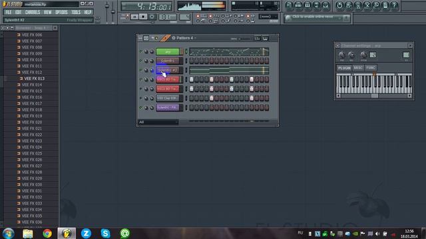Open the Playlist view from the toolbar
The height and width of the screenshot is (239, 426).
tap(289, 5)
